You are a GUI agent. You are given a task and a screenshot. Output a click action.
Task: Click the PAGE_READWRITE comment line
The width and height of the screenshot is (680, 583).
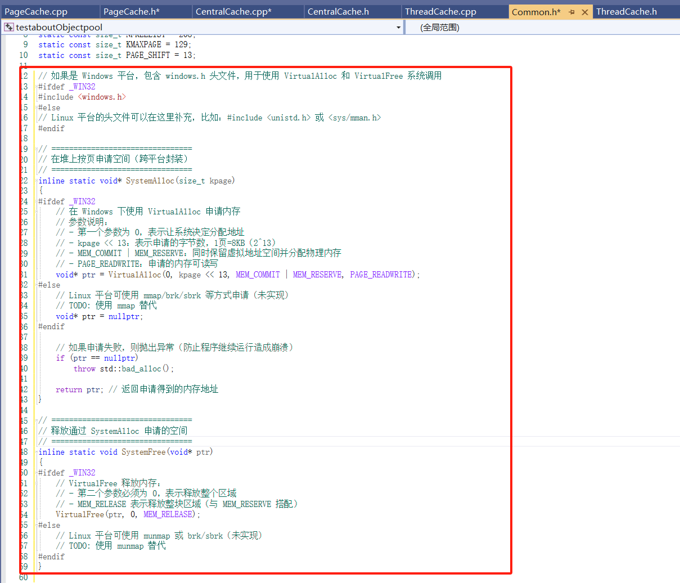[137, 264]
